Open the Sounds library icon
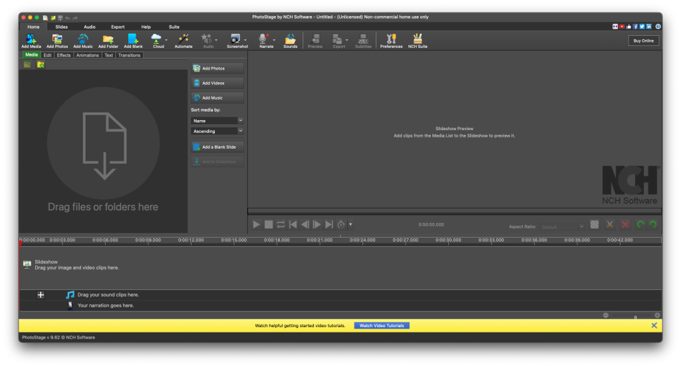681x367 pixels. [290, 40]
